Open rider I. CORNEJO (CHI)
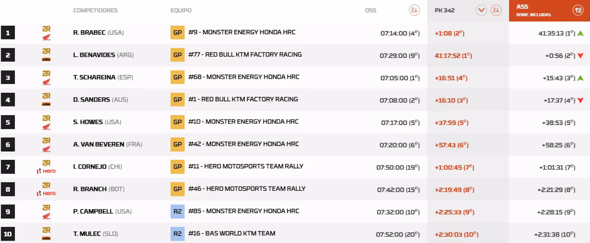The image size is (590, 243). coord(98,167)
